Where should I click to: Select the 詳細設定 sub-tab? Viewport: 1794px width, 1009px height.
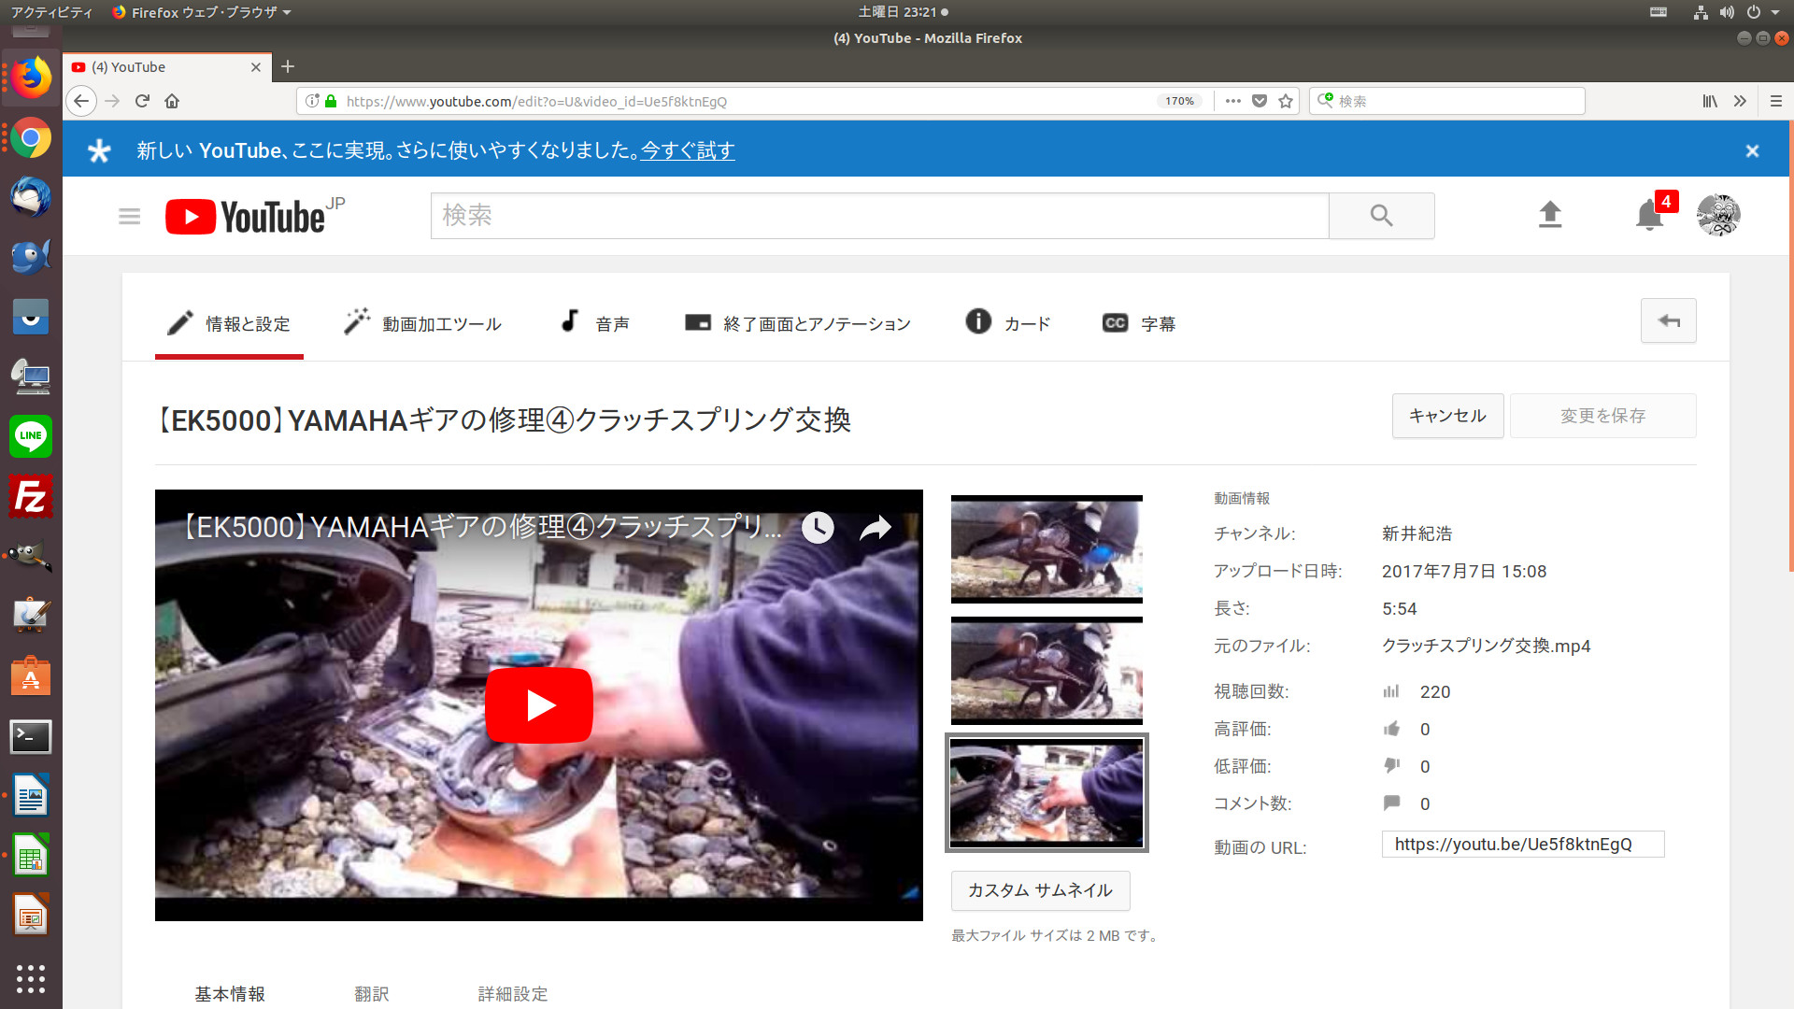513,993
